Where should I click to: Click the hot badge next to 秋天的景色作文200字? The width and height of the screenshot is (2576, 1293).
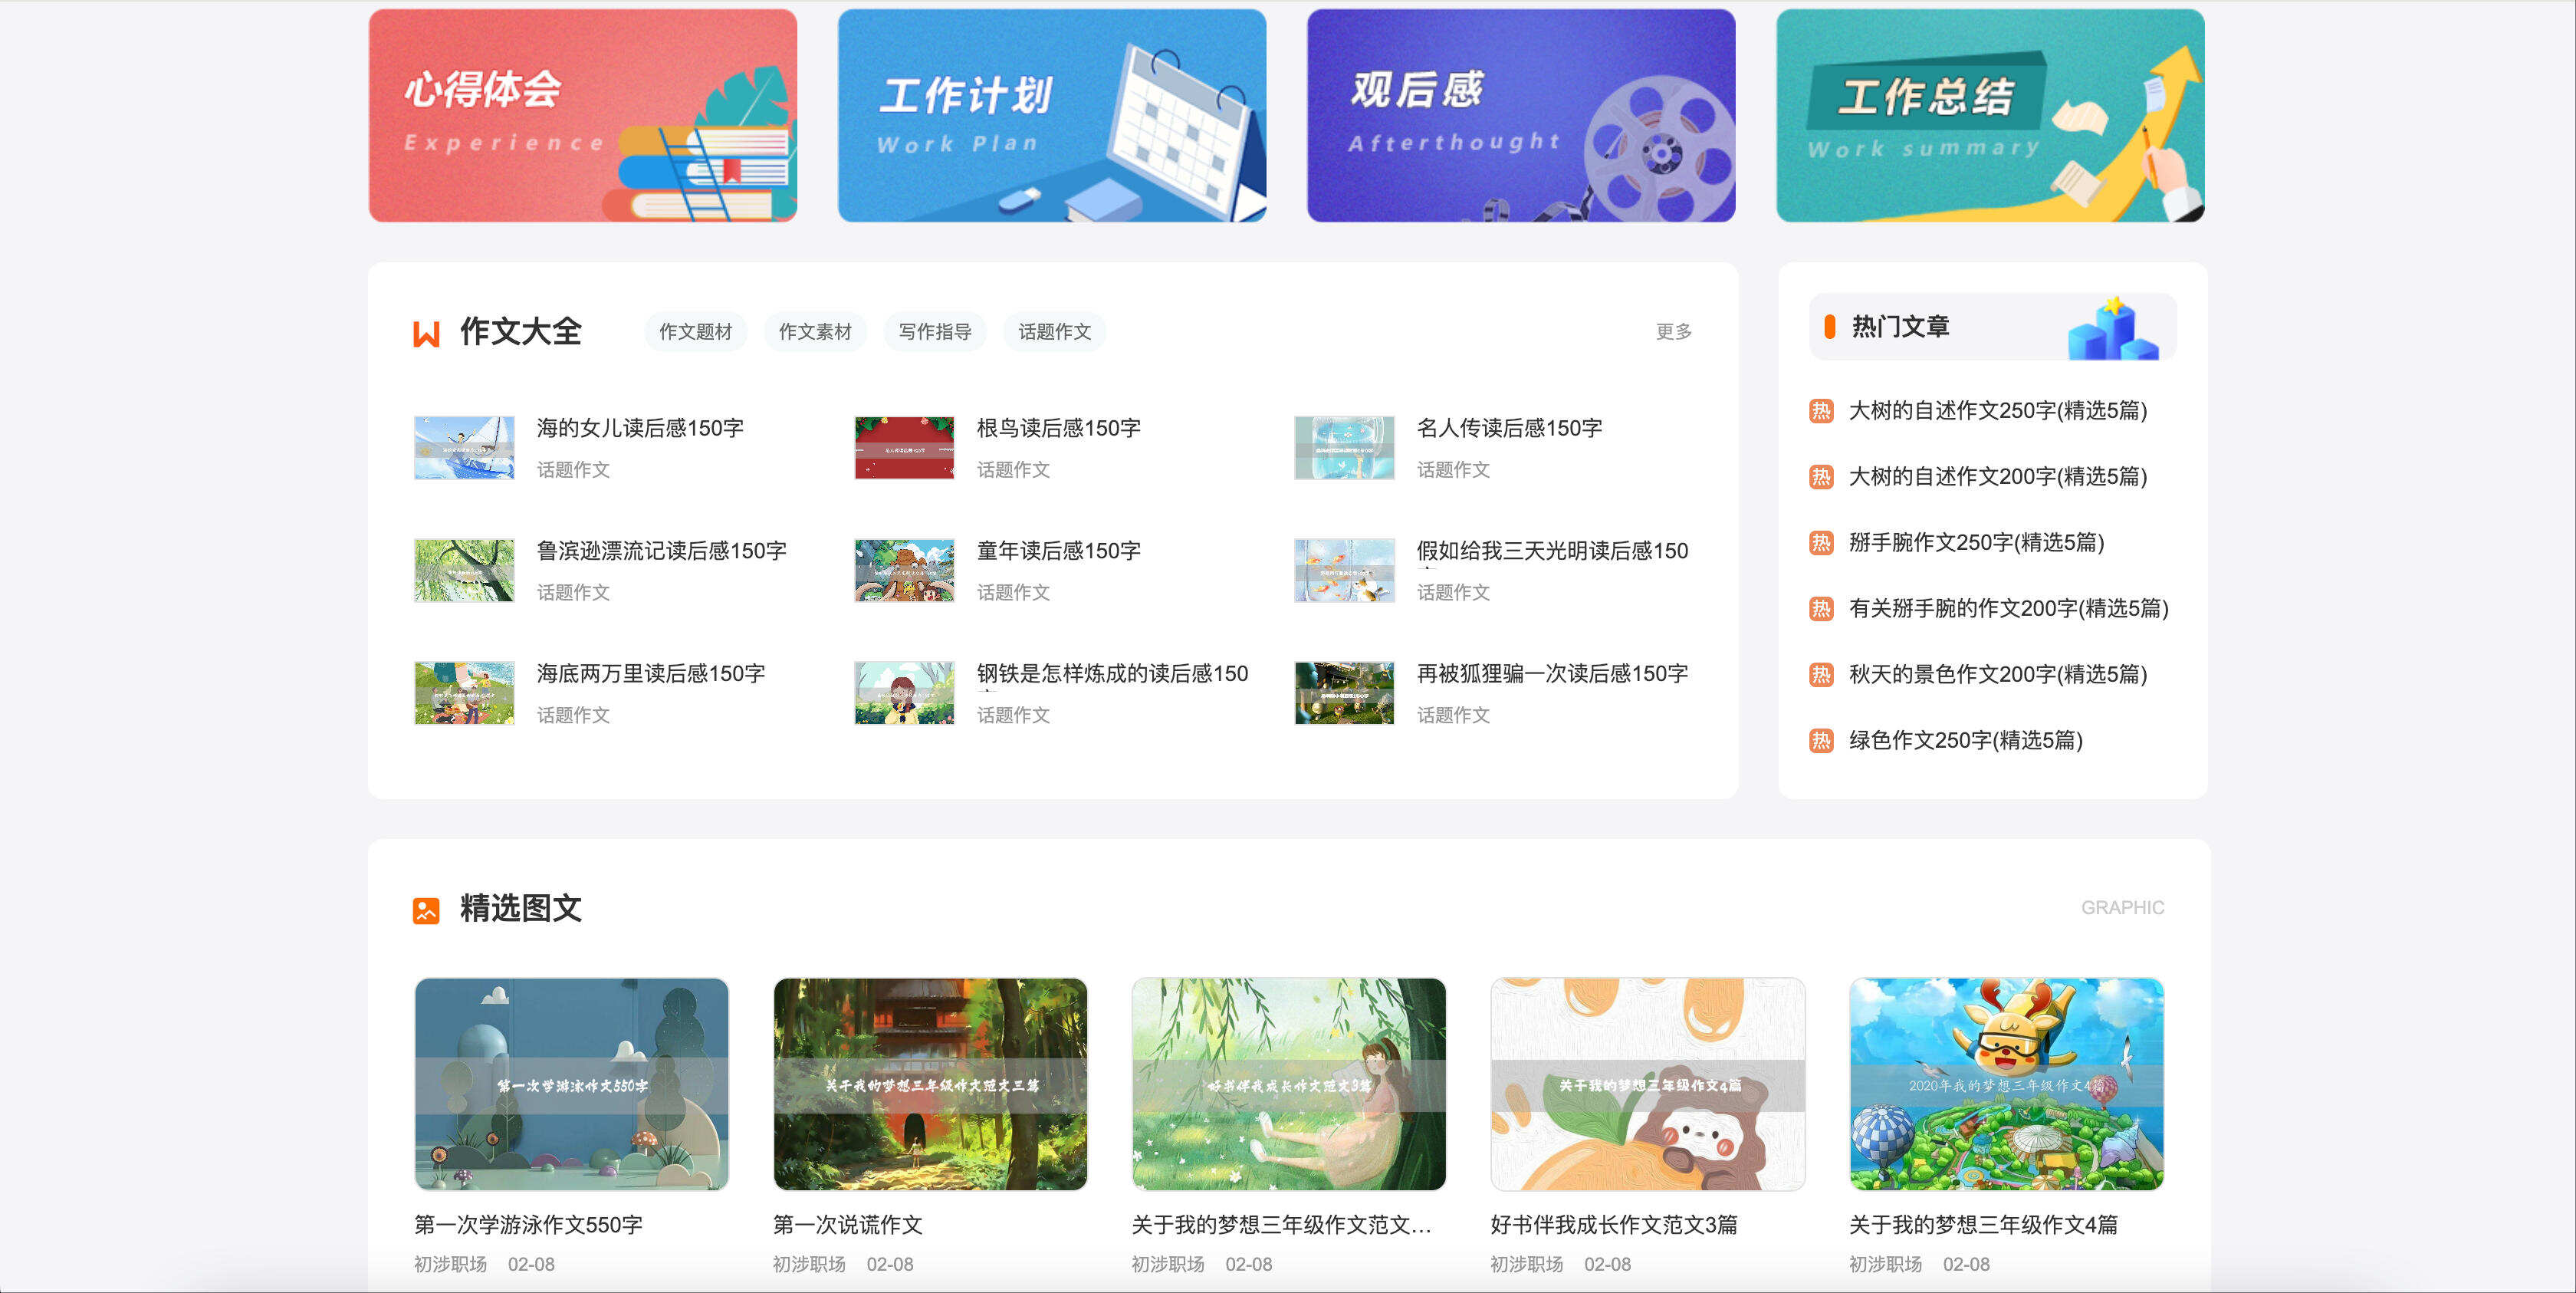pyautogui.click(x=1821, y=675)
